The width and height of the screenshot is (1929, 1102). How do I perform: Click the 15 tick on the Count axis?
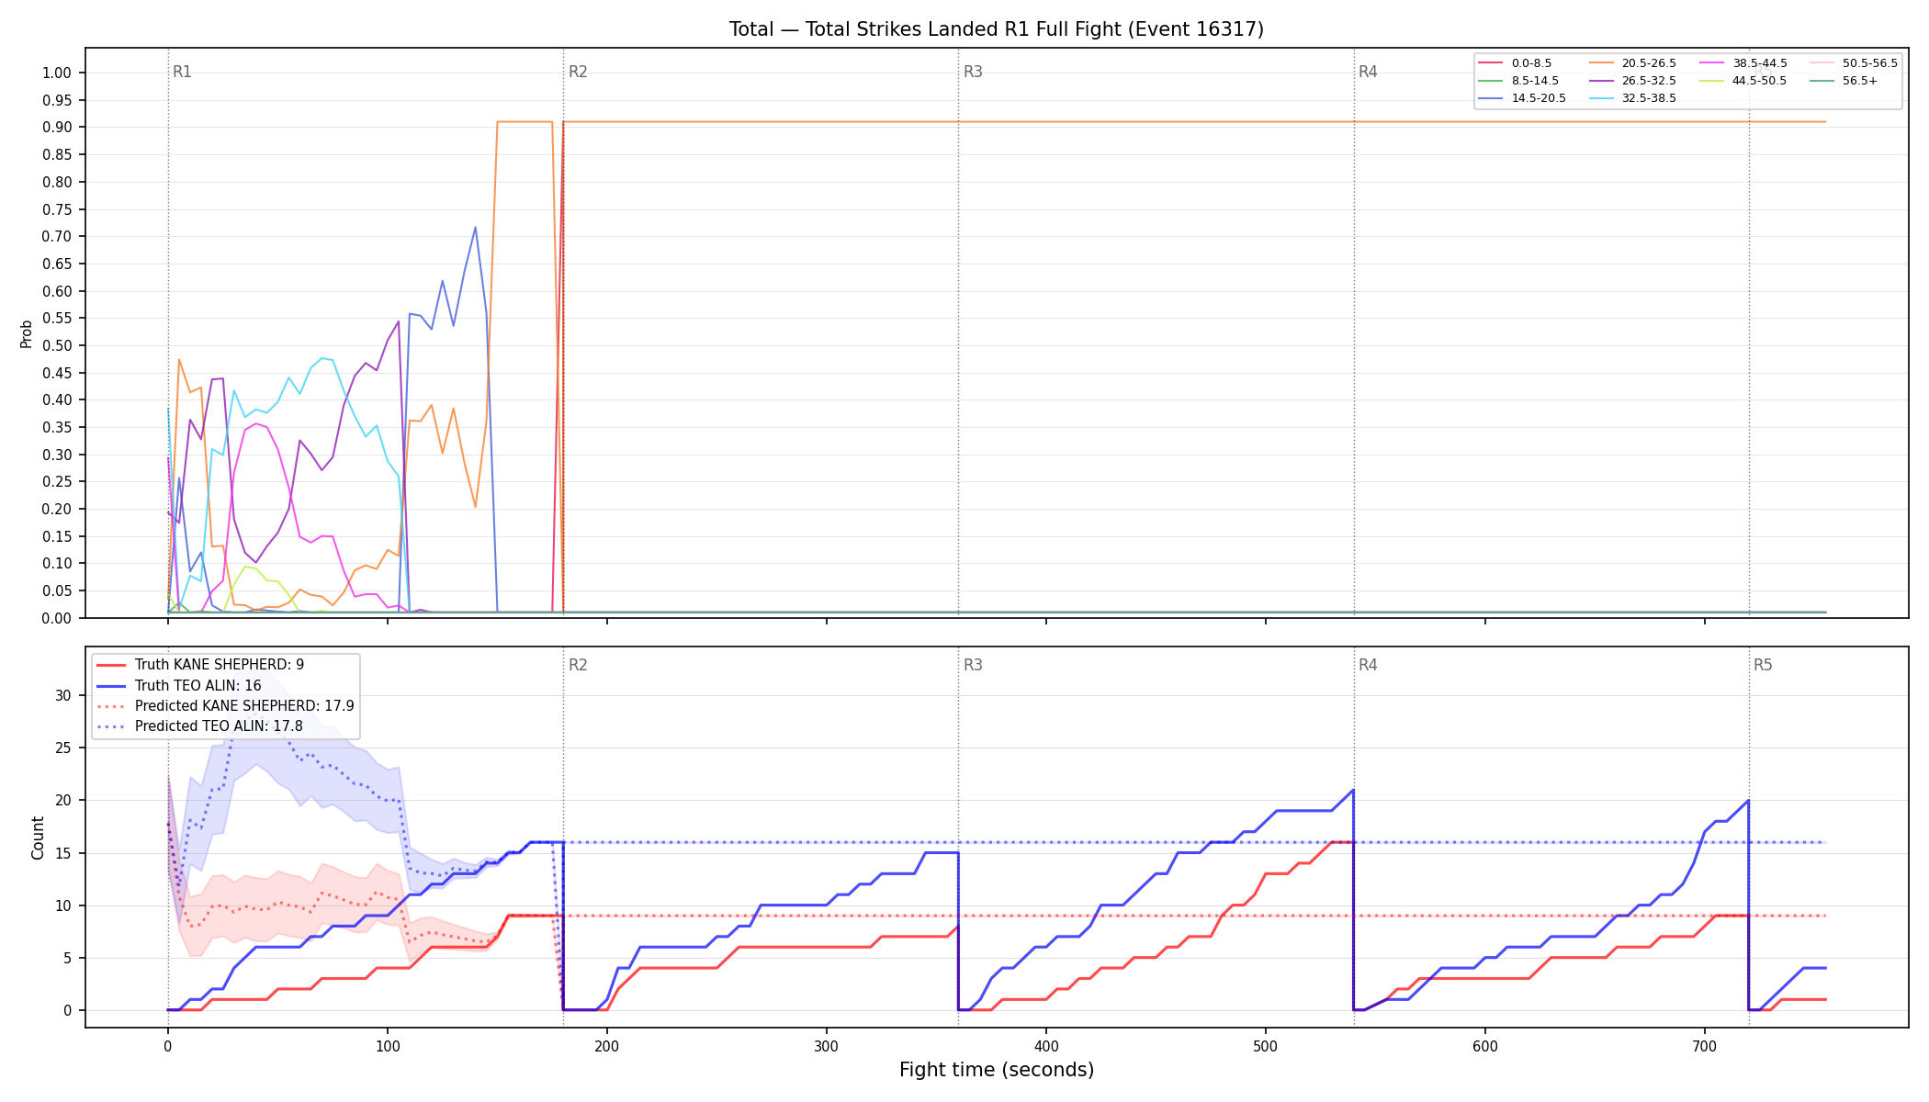(62, 854)
